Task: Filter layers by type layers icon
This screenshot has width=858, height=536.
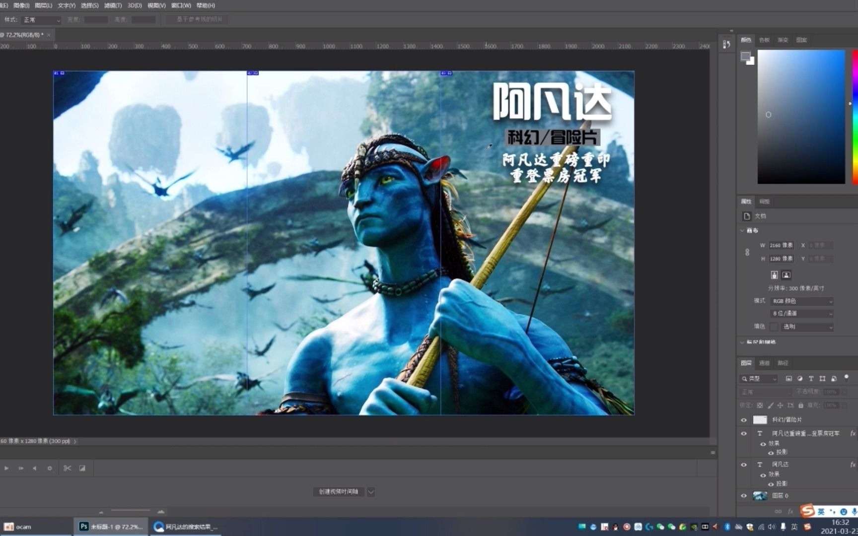Action: [811, 379]
